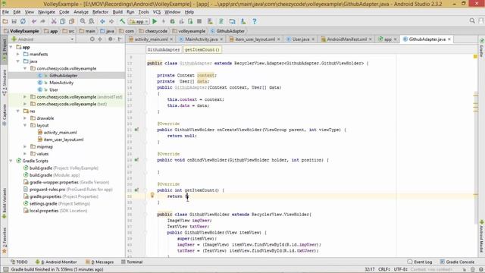Screen dimensions: 485x273
Task: Collapse the app module tree node
Action: tap(11, 47)
